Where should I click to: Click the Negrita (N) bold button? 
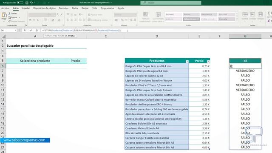tap(30, 20)
